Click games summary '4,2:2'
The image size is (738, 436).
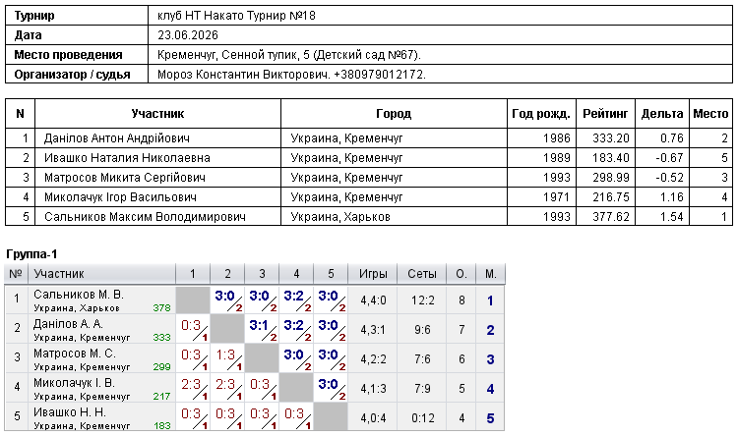(373, 359)
